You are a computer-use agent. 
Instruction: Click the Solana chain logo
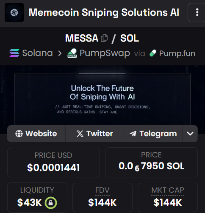click(x=14, y=53)
